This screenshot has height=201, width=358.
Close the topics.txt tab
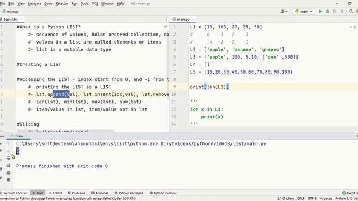pyautogui.click(x=21, y=19)
